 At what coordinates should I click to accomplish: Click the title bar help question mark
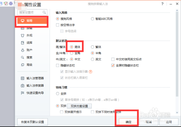click(x=162, y=4)
